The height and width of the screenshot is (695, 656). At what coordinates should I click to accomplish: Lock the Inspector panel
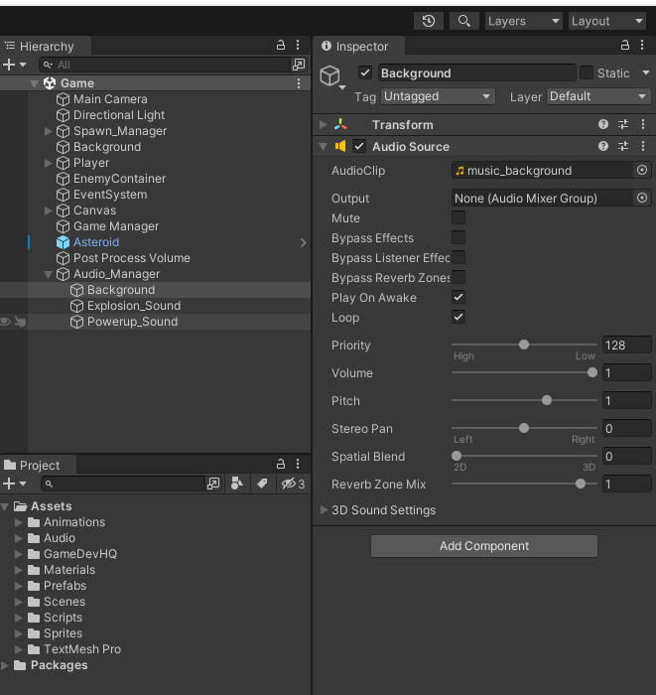tap(625, 45)
